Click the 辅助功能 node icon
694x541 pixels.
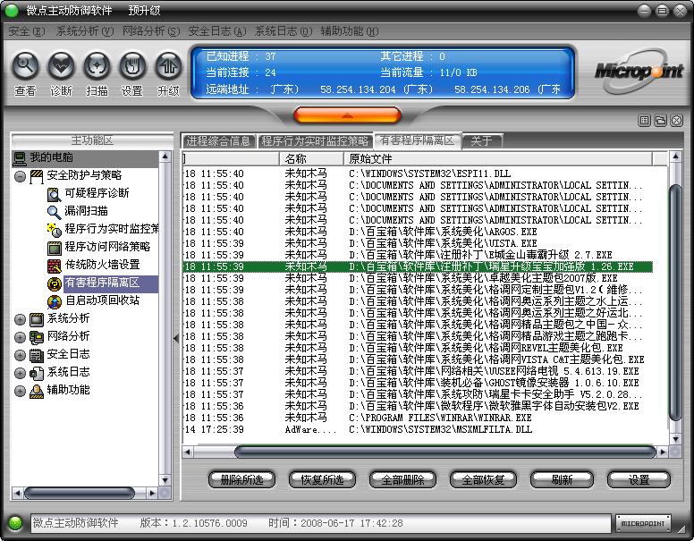(37, 392)
